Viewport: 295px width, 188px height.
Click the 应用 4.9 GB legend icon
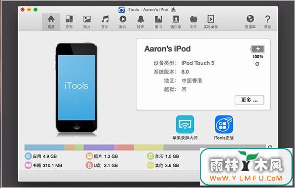tap(28, 156)
